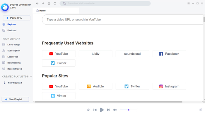This screenshot has width=205, height=114.
Task: Open Twitter under Frequently Used Websites
Action: pyautogui.click(x=59, y=63)
